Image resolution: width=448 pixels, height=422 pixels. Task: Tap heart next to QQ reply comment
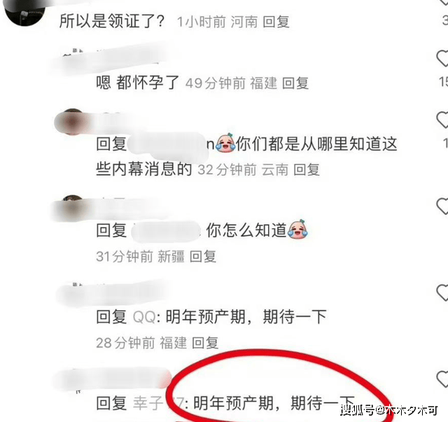(442, 293)
